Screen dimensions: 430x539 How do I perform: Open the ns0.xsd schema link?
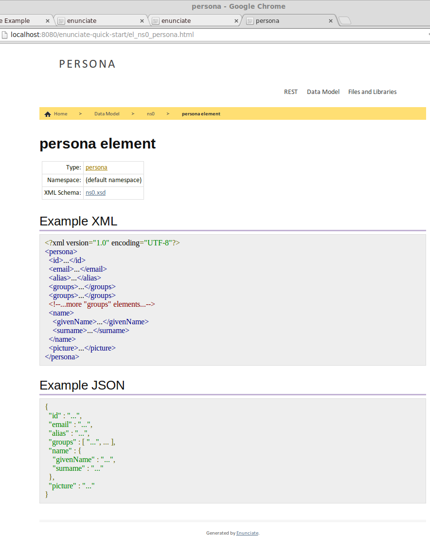click(x=95, y=193)
